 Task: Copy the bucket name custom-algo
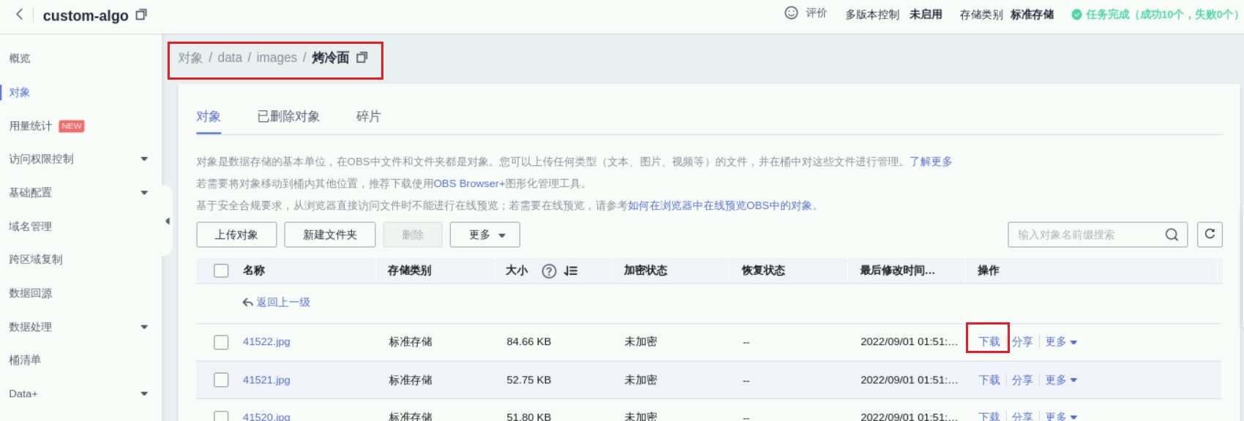(141, 15)
